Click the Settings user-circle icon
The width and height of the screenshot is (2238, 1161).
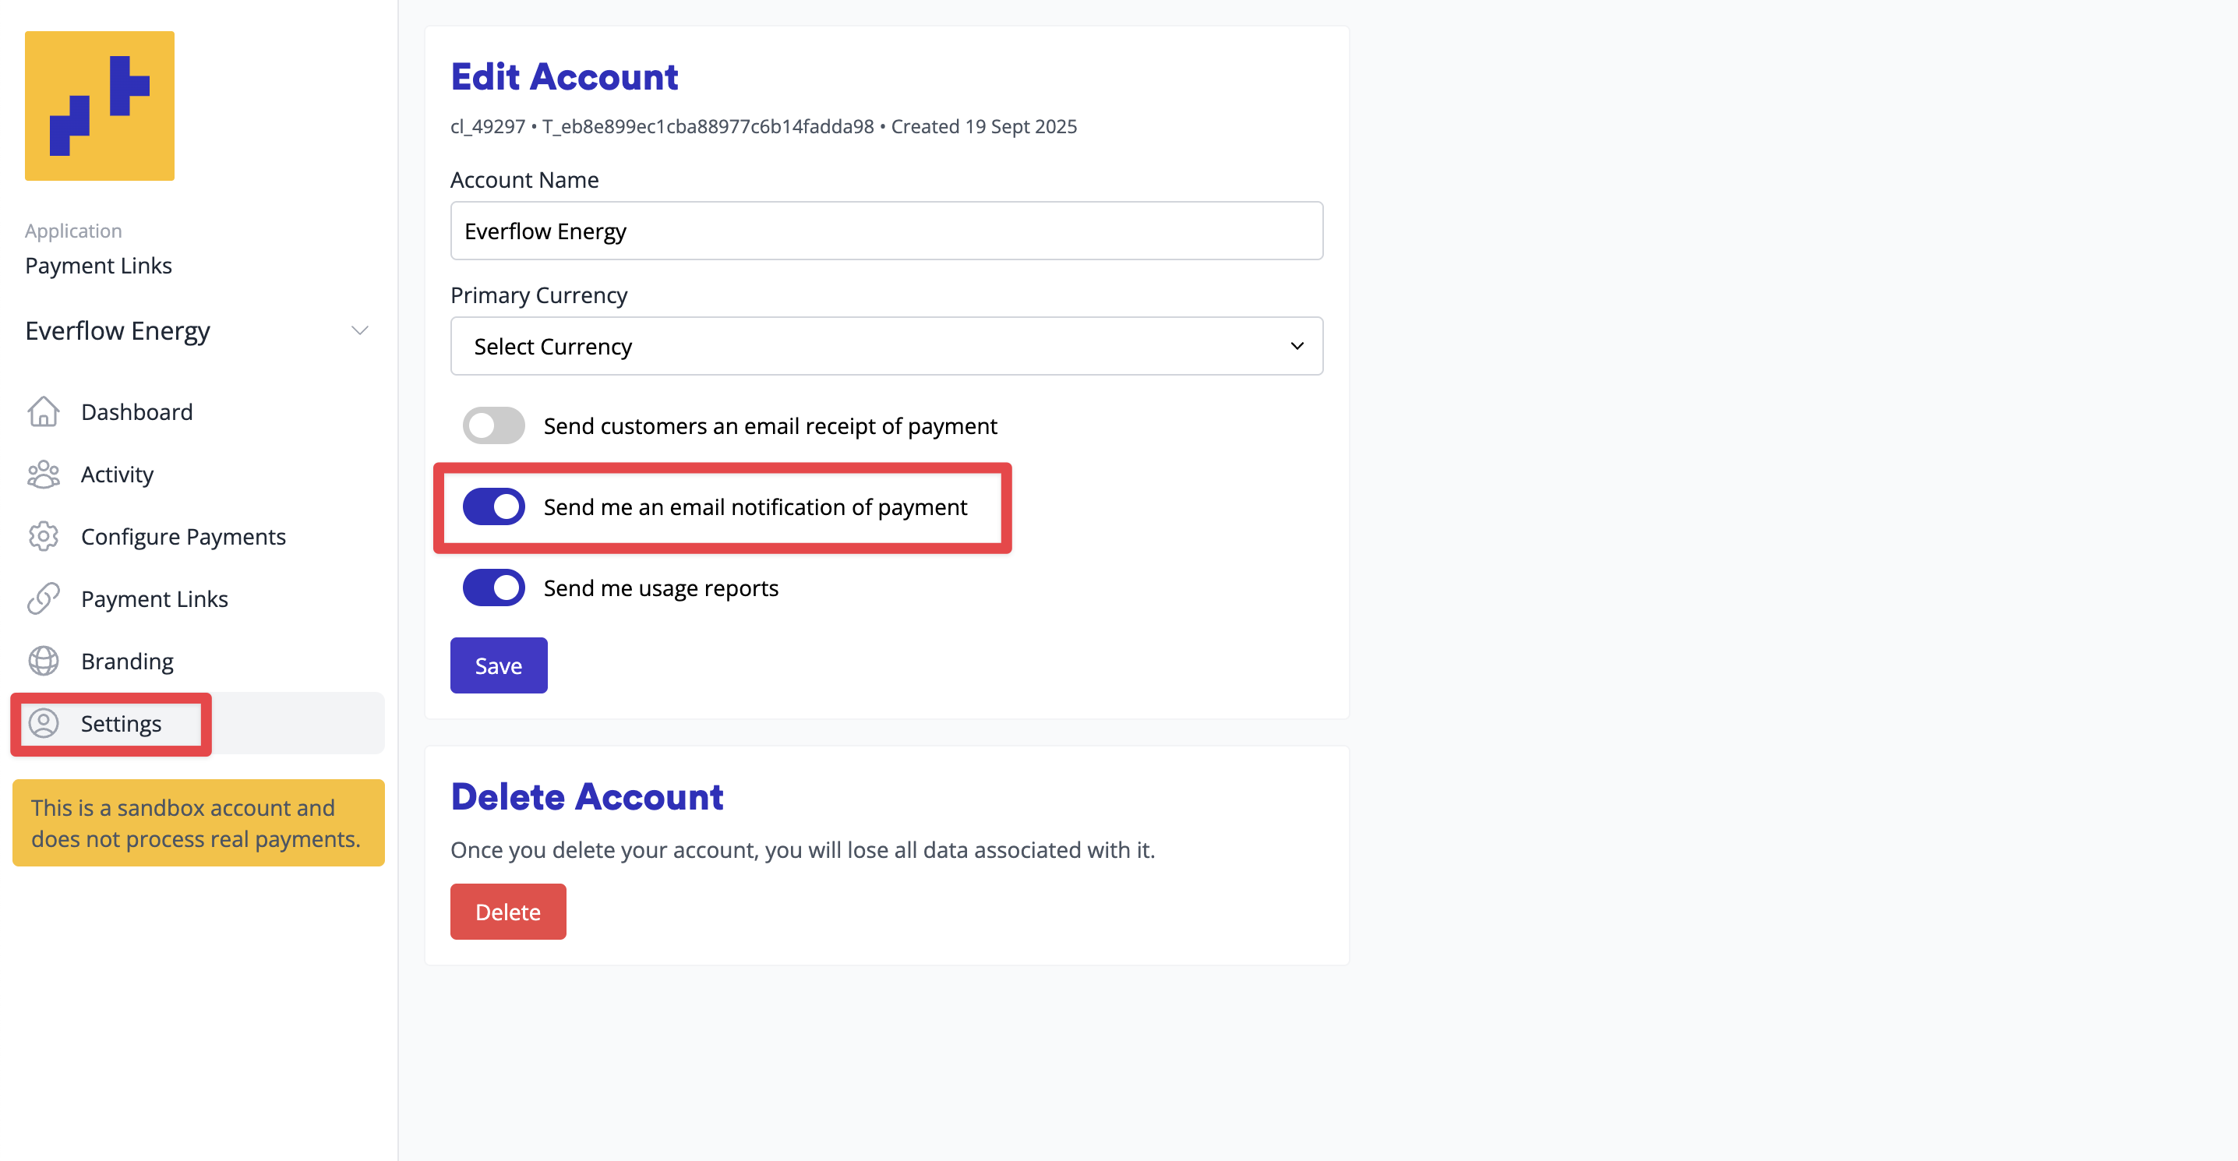coord(44,723)
